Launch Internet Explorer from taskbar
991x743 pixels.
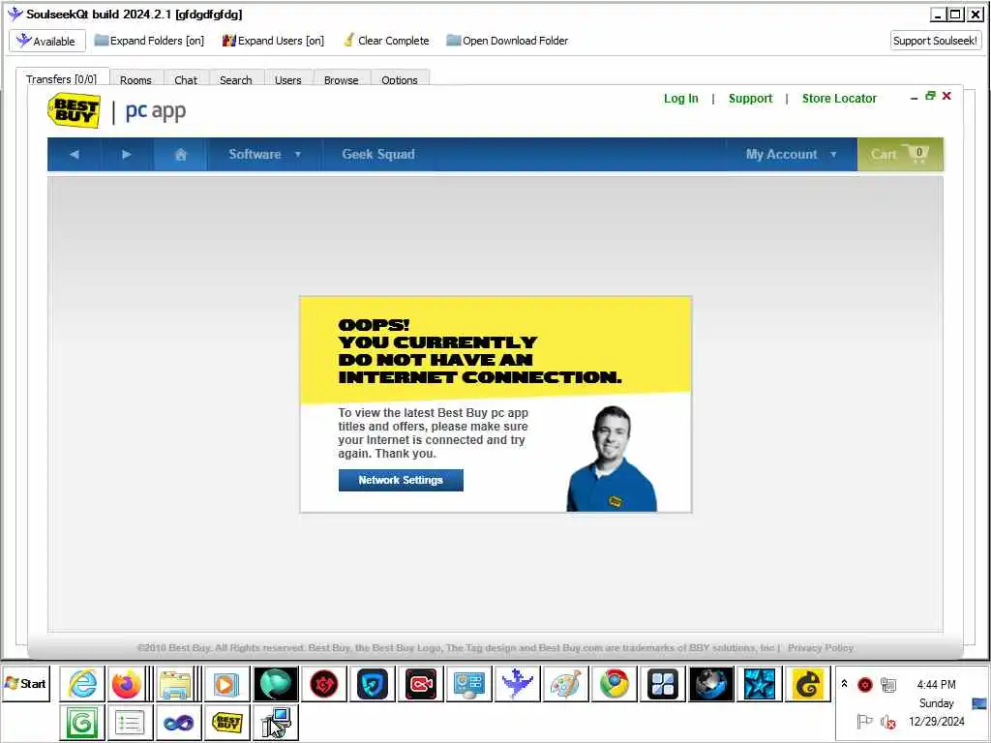tap(83, 684)
